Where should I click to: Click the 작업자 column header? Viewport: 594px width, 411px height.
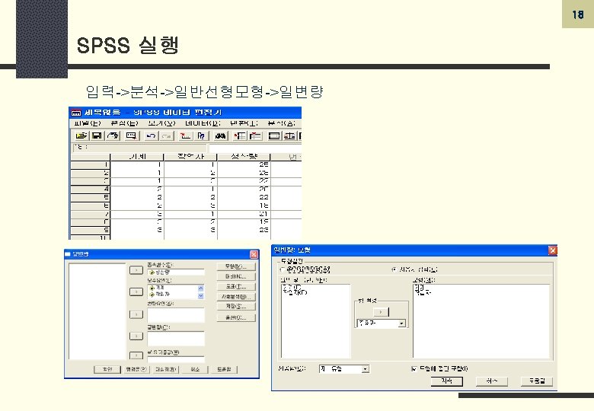[190, 157]
